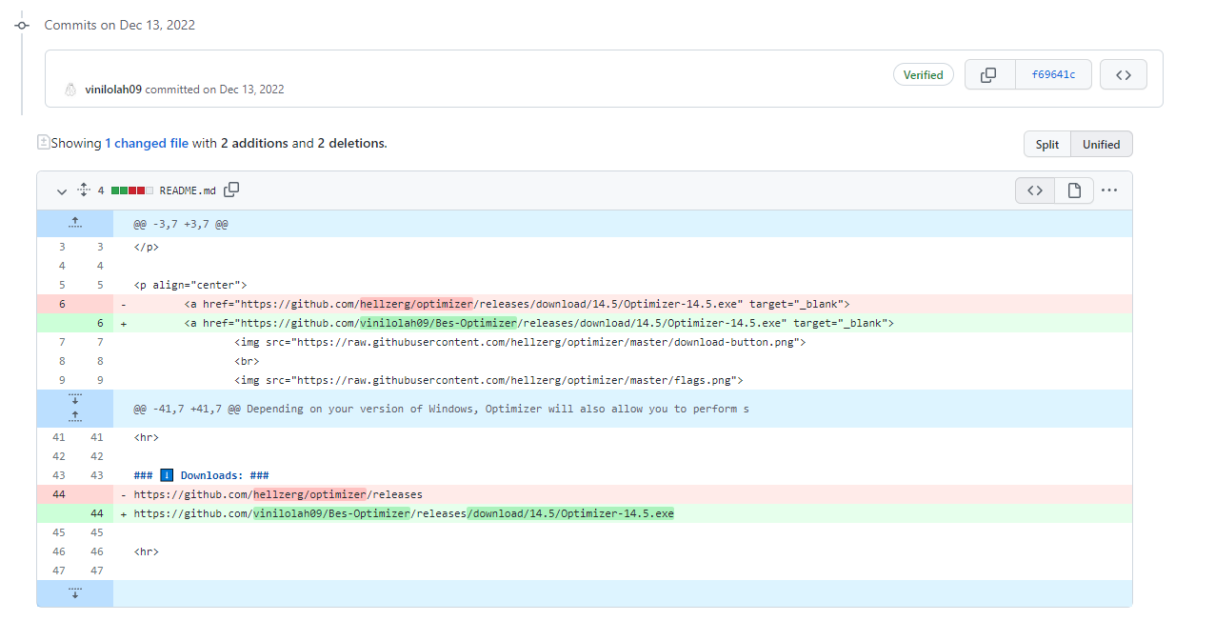Expand hidden lines above the first hunk
This screenshot has width=1215, height=641.
pyautogui.click(x=75, y=223)
